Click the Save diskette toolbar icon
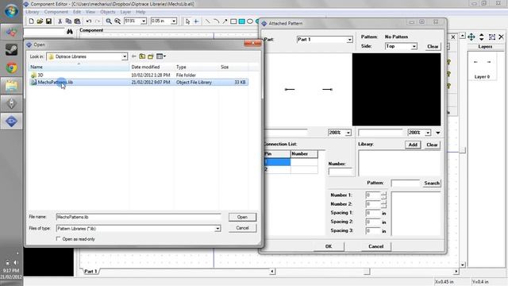This screenshot has width=508, height=286. (48, 21)
